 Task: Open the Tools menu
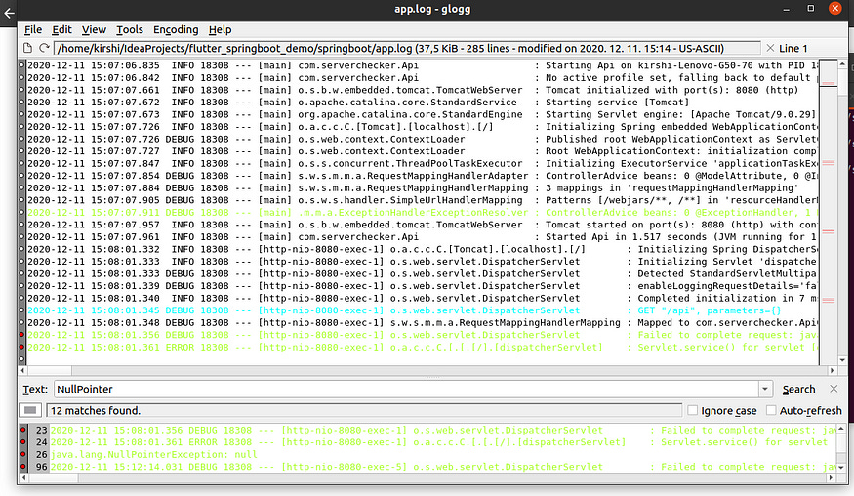pyautogui.click(x=130, y=29)
